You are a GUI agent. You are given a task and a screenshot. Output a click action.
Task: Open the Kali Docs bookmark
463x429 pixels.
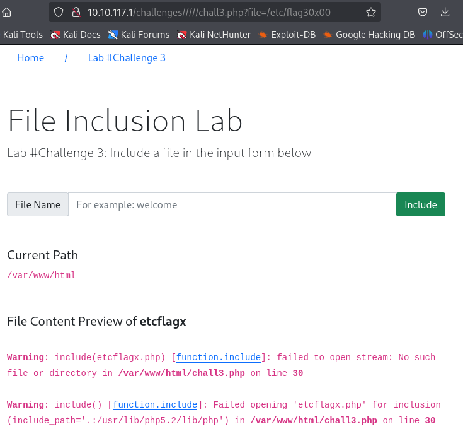(76, 35)
